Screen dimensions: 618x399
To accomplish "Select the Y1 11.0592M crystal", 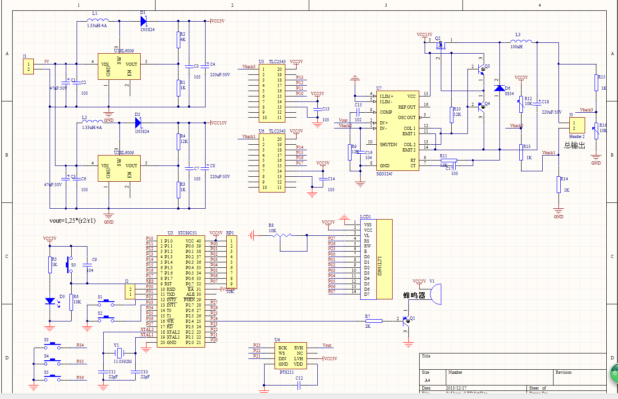I will click(119, 353).
